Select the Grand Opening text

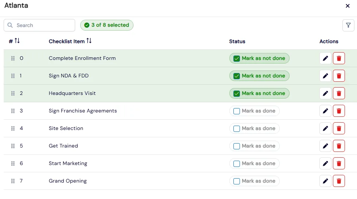click(67, 181)
